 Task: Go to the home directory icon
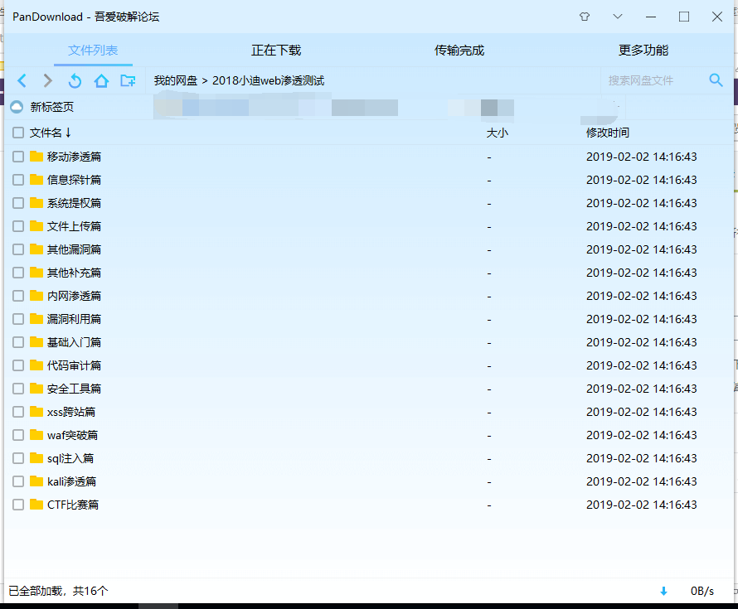tap(101, 80)
